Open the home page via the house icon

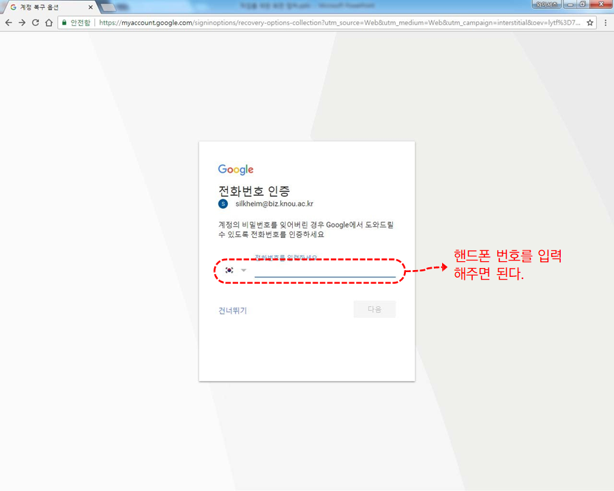point(48,23)
